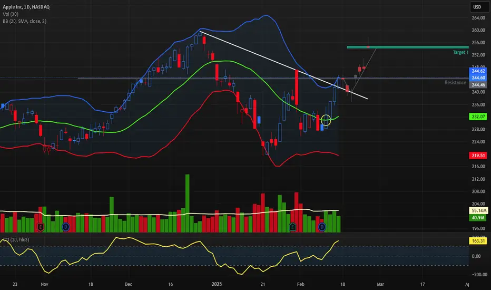Click Nov on the time axis

[44, 284]
